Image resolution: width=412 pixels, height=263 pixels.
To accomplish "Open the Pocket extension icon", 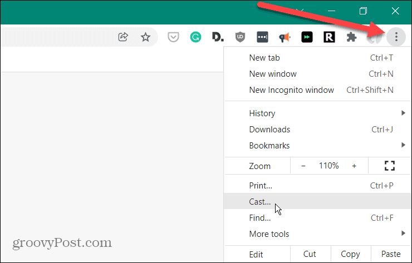I will pyautogui.click(x=173, y=37).
